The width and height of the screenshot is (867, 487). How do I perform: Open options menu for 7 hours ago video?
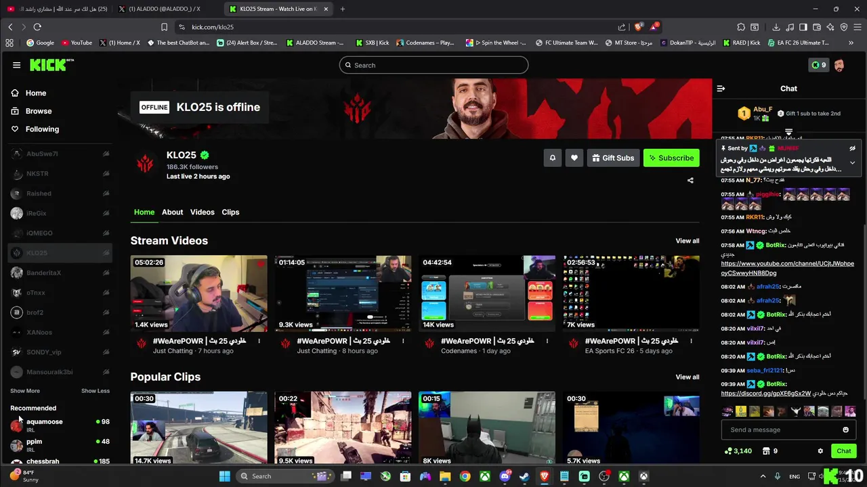(x=259, y=341)
